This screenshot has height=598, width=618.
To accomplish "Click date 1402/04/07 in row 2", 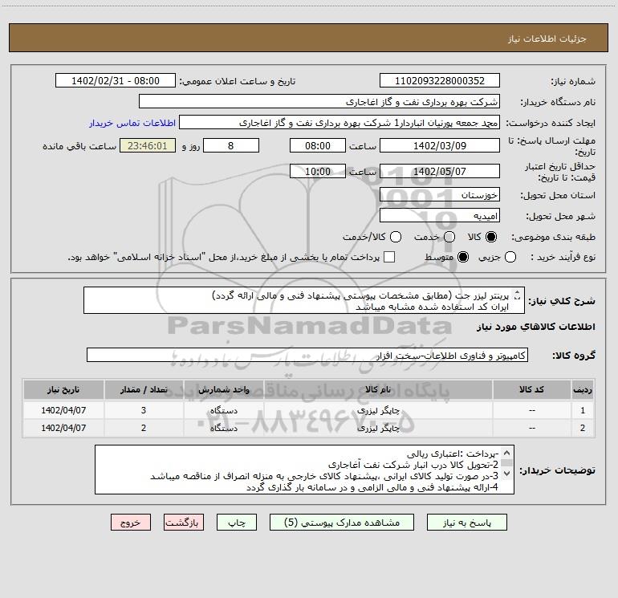I will point(63,428).
